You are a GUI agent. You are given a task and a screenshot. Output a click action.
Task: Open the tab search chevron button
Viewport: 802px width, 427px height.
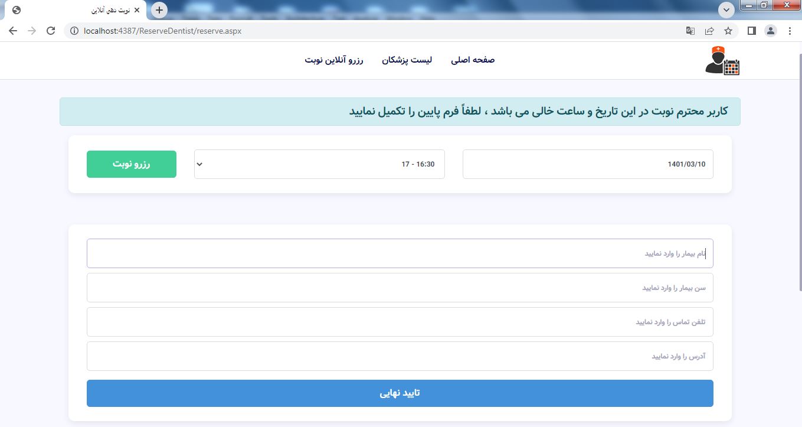pyautogui.click(x=726, y=10)
